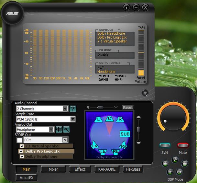Click the bottom round button of vertical slider
The width and height of the screenshot is (197, 183).
click(x=138, y=142)
